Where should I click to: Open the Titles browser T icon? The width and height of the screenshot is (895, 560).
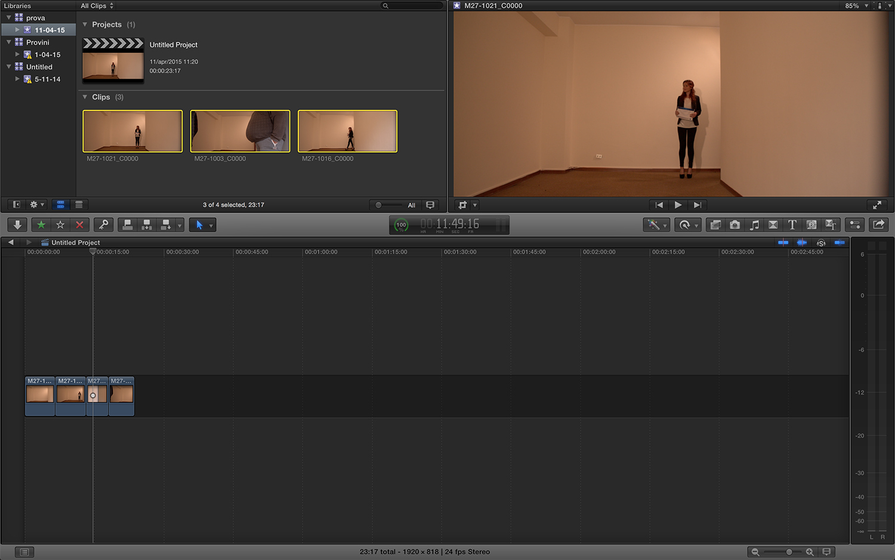792,224
